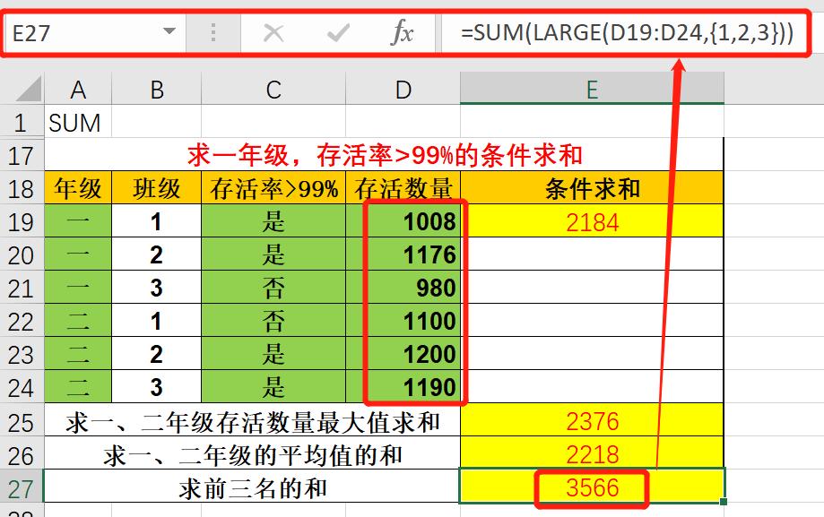The width and height of the screenshot is (824, 517).
Task: Click the Cancel (X) formula button
Action: tap(273, 33)
